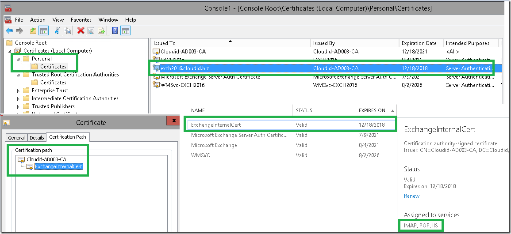Click the Copy icon in toolbar
The image size is (511, 234).
(67, 31)
